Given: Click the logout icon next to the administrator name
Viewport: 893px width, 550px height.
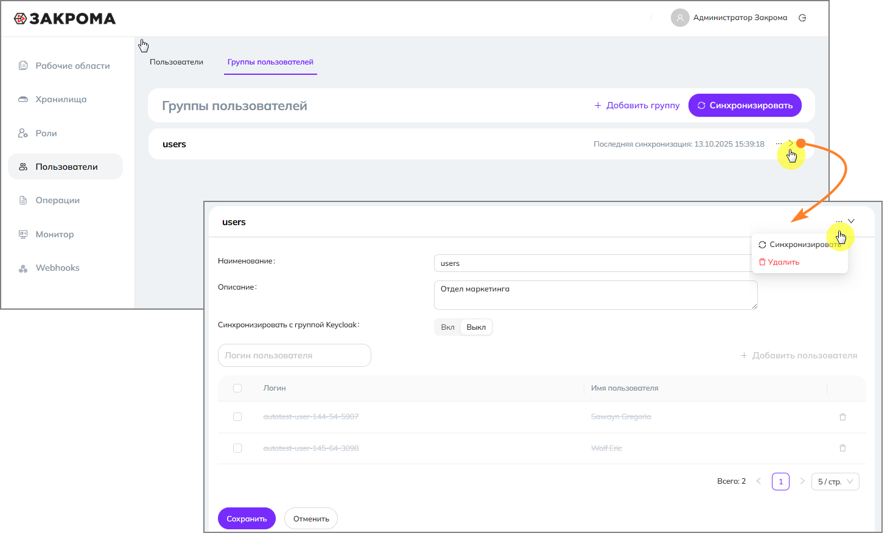Looking at the screenshot, I should [x=802, y=18].
